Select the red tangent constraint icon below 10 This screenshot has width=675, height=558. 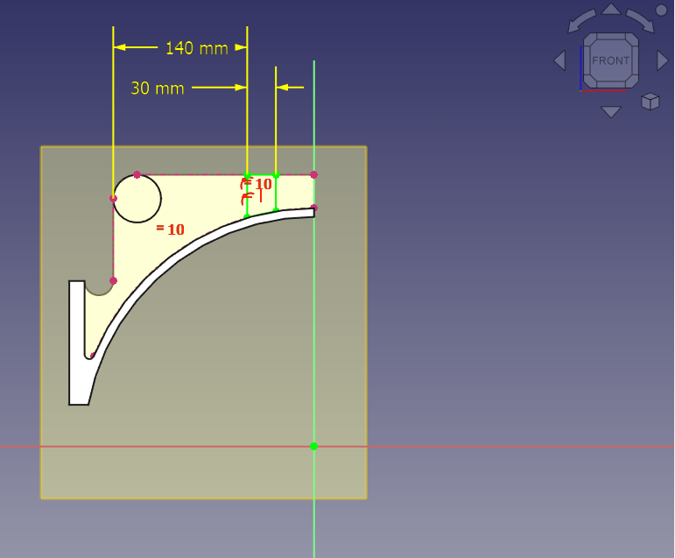(x=247, y=199)
